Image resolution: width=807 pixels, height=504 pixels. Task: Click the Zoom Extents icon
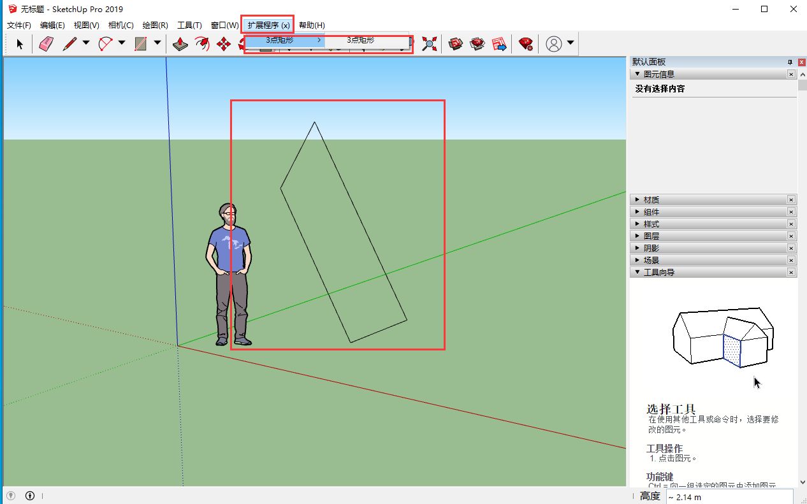coord(430,44)
